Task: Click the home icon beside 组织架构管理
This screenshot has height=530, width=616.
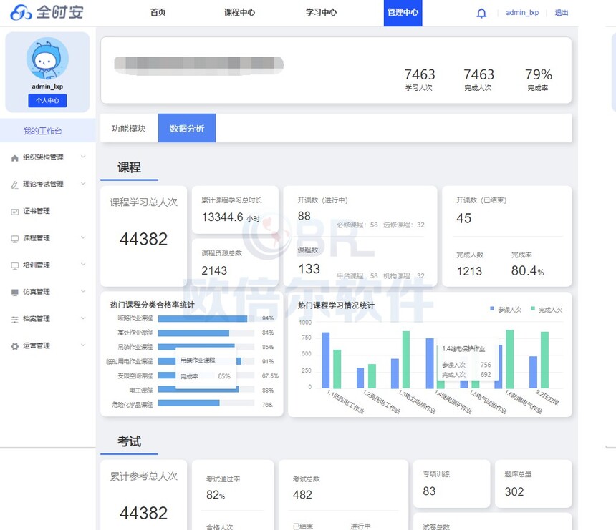Action: click(15, 157)
